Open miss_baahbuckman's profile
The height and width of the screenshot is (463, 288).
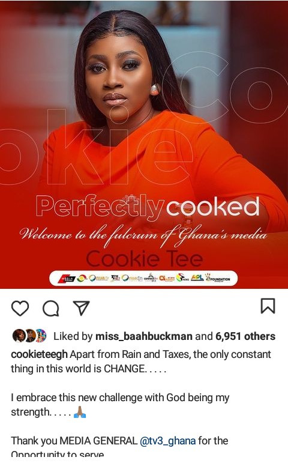144,336
